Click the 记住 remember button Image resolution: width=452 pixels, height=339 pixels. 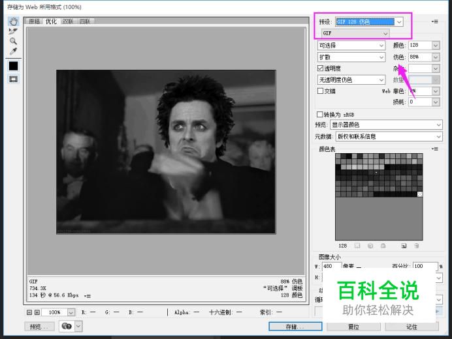pos(412,327)
